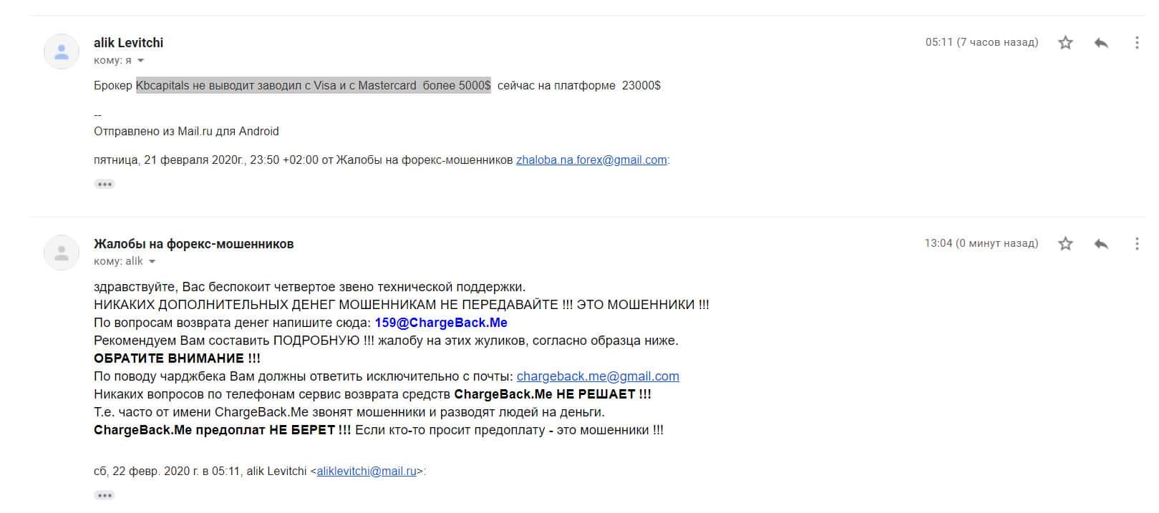The height and width of the screenshot is (513, 1159).
Task: Click sender name Жалобы на форекс-мошенников
Action: coord(194,244)
